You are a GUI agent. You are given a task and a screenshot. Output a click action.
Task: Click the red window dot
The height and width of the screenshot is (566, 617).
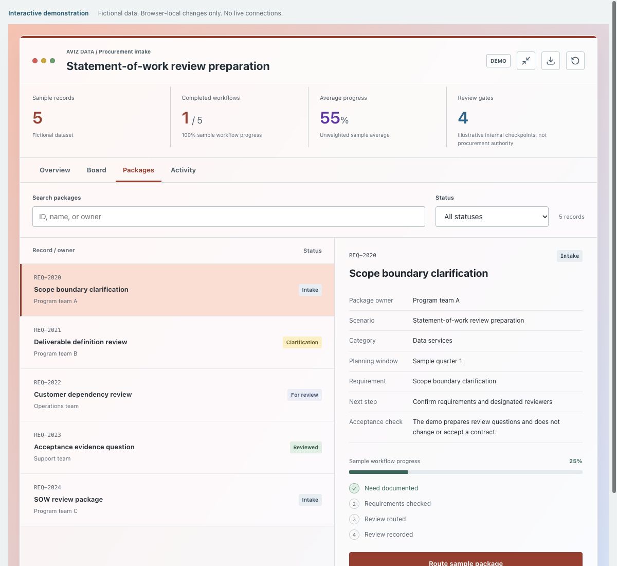(x=35, y=61)
